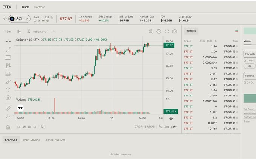Select the crosshair cursor tool
The image size is (256, 159).
8,41
